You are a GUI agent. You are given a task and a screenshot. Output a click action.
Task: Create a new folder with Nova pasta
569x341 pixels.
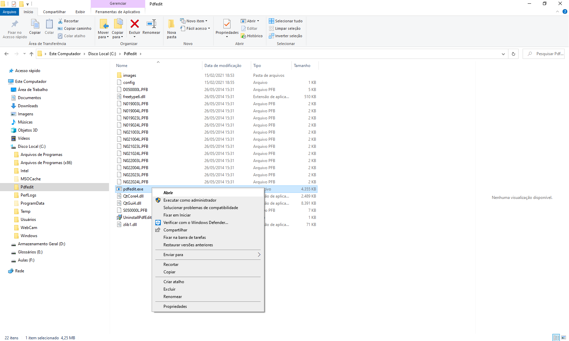click(x=172, y=28)
